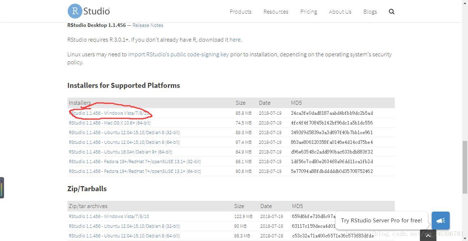Image resolution: width=468 pixels, height=241 pixels.
Task: Click the Size header in Zip/tar table
Action: point(239,206)
